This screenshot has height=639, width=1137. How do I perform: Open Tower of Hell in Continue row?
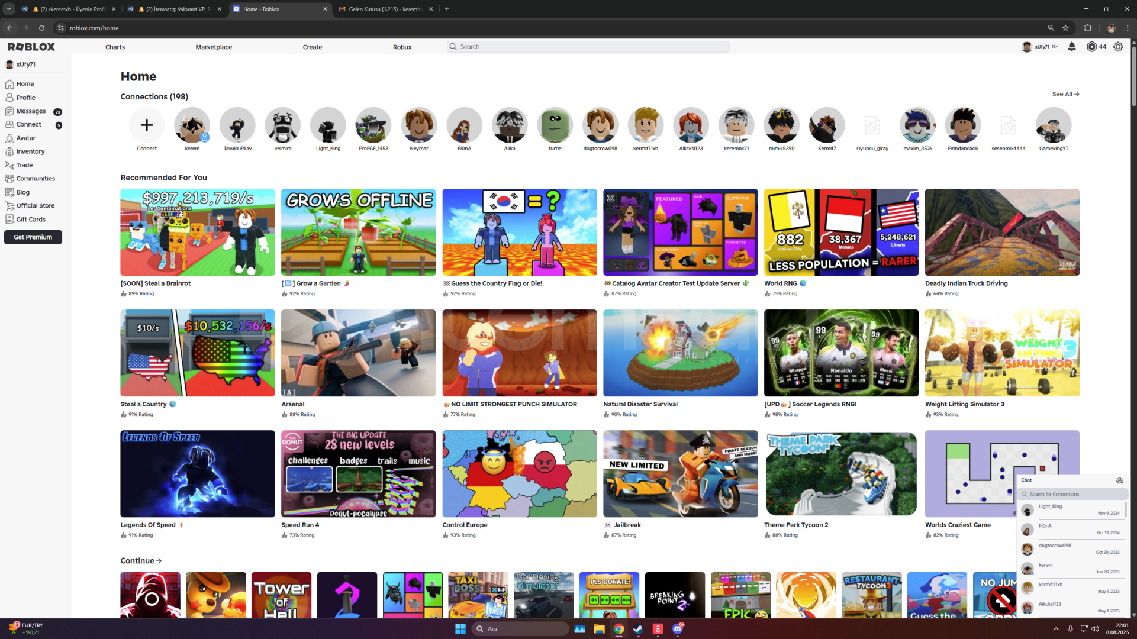(281, 595)
